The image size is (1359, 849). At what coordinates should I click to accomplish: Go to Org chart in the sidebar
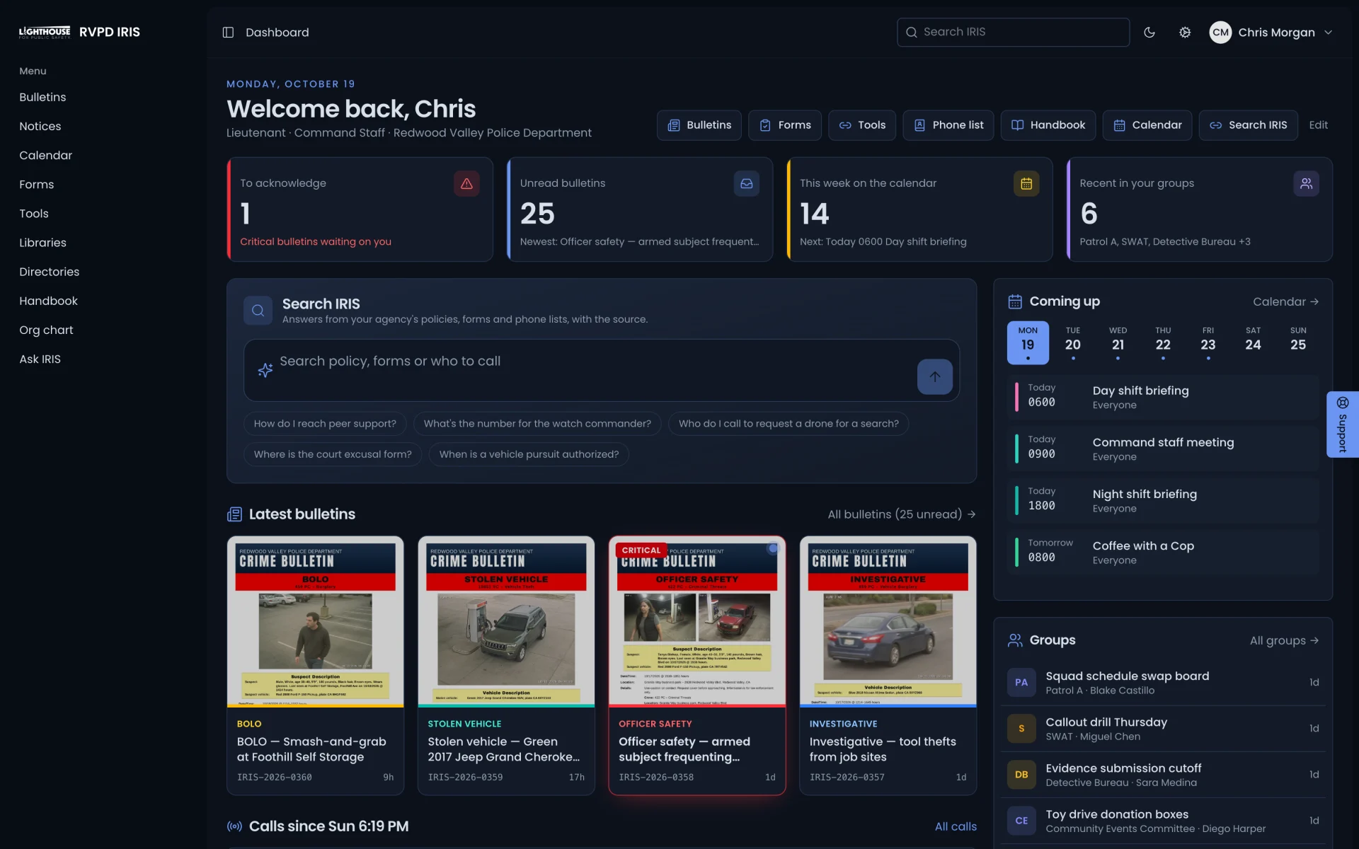[46, 330]
